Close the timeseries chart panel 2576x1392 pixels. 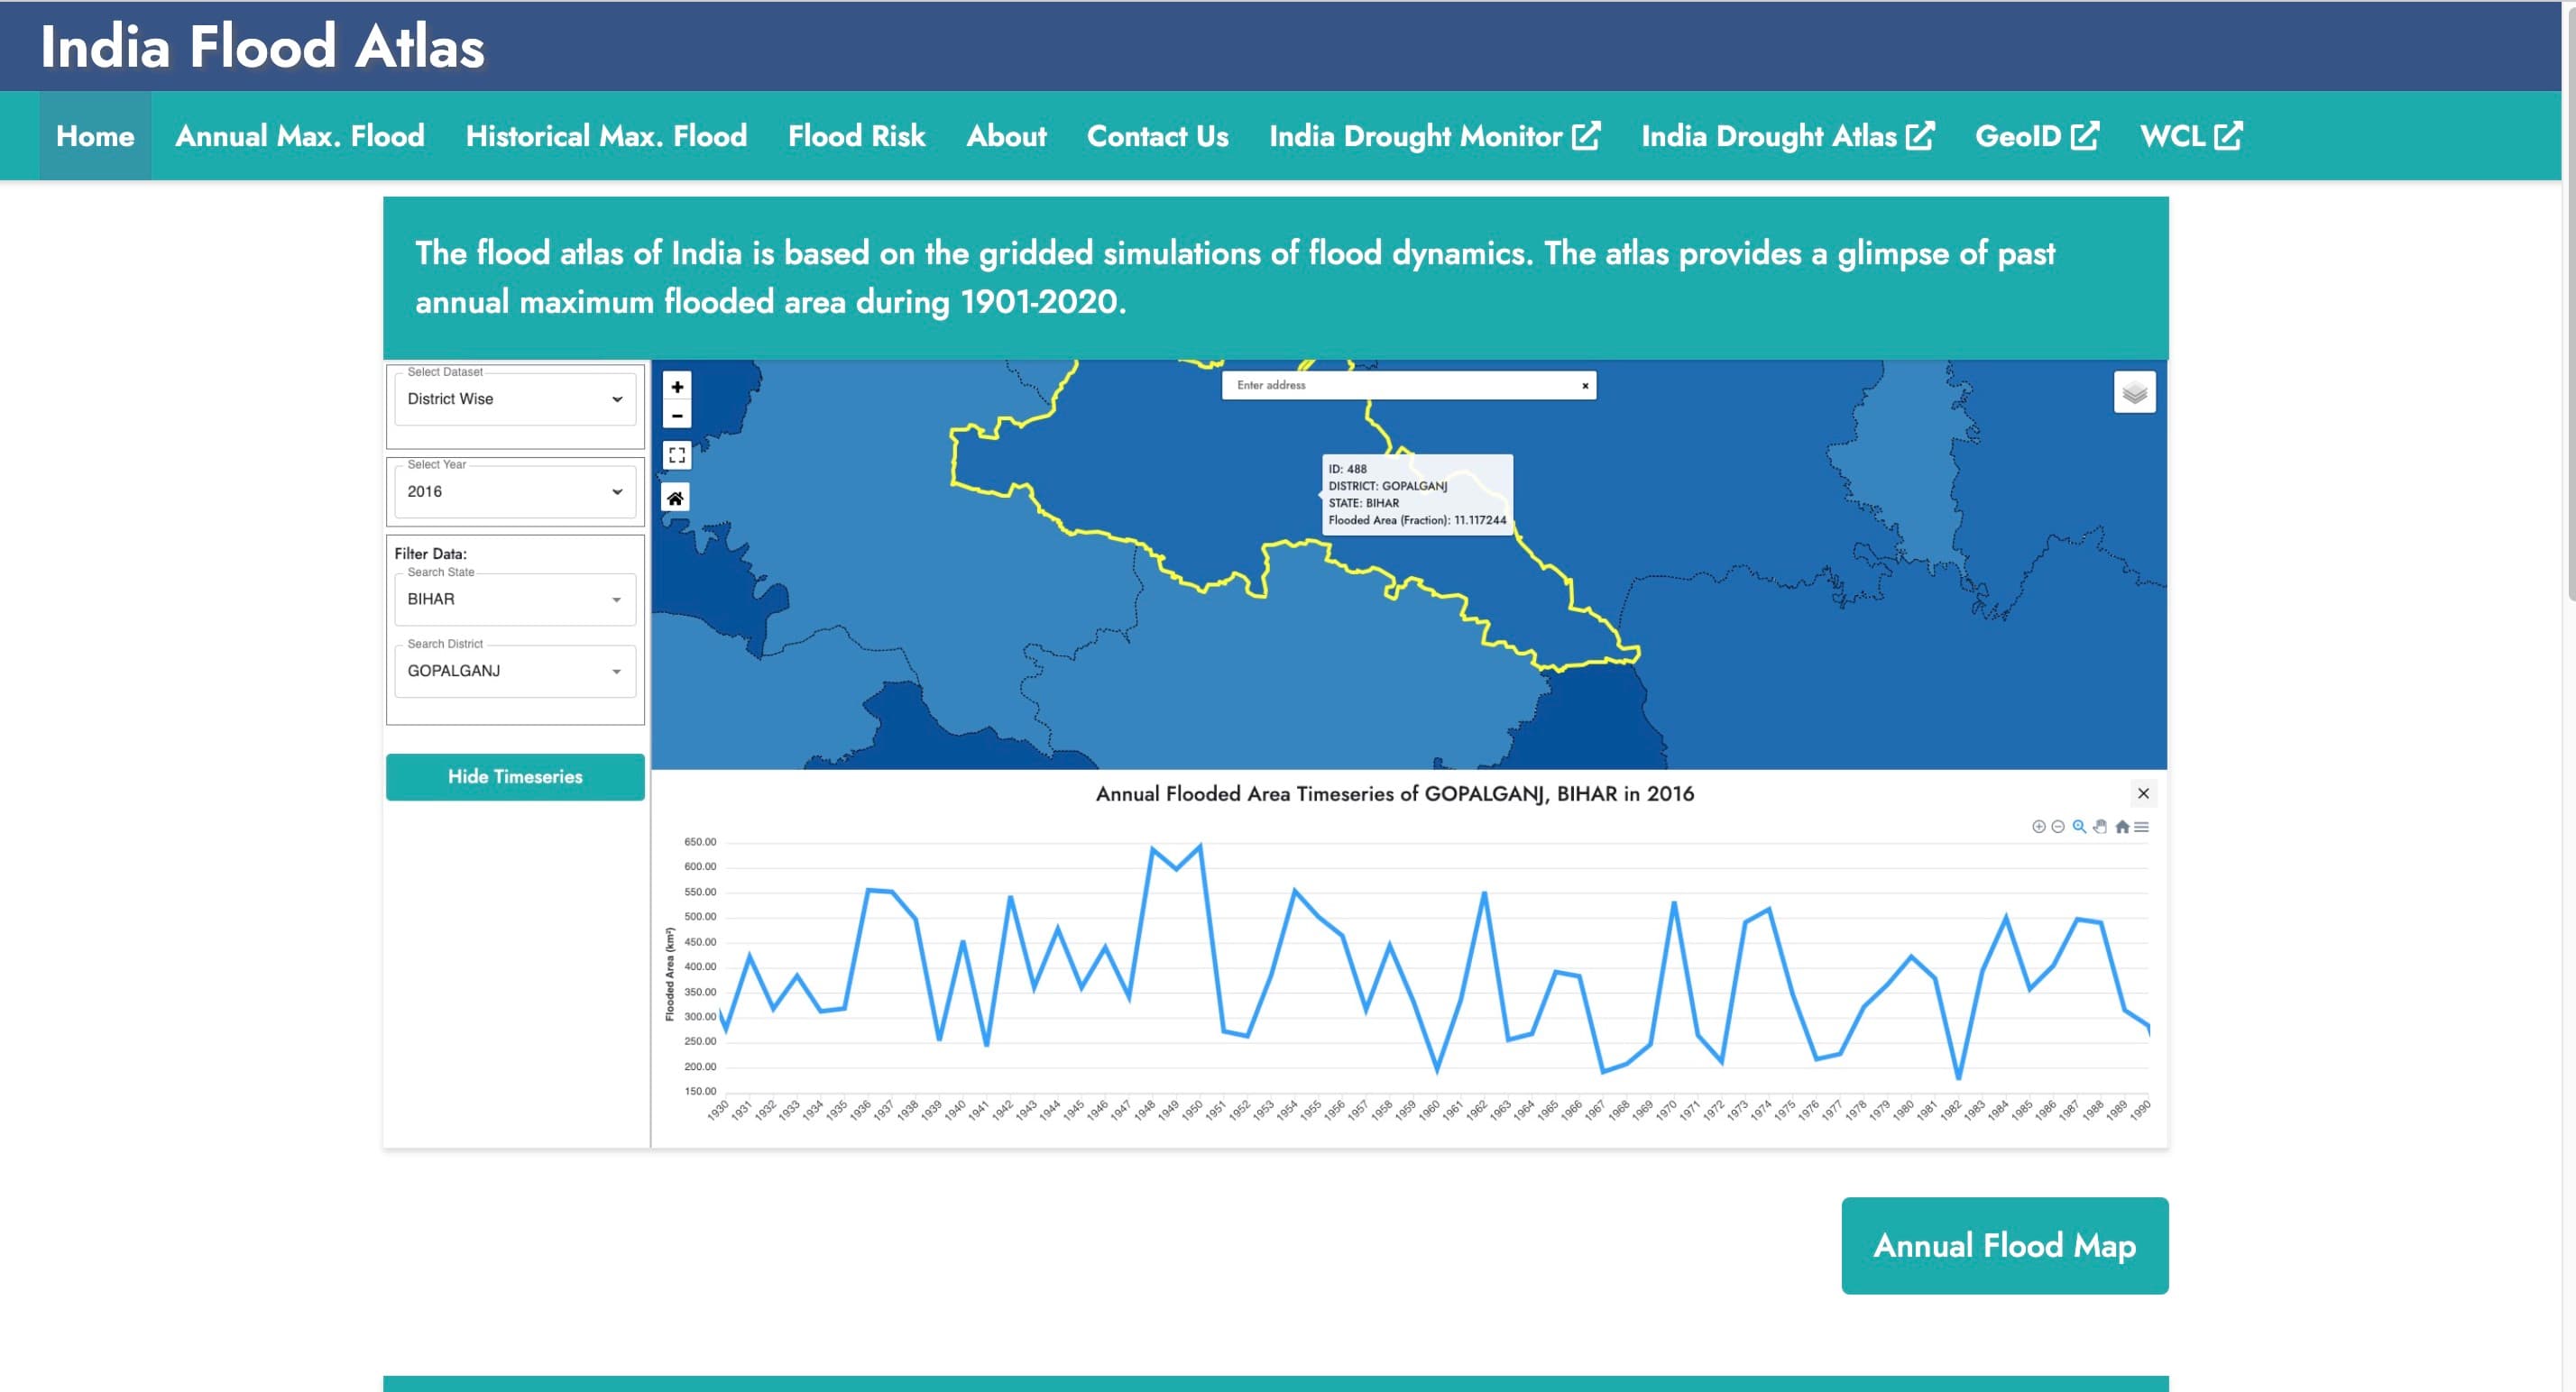point(2143,793)
